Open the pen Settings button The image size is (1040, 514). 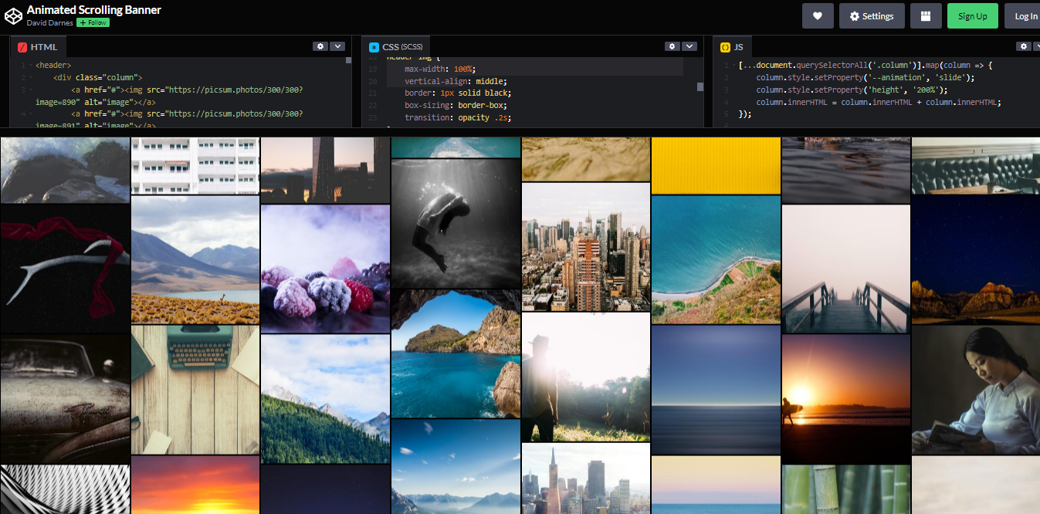click(x=872, y=16)
